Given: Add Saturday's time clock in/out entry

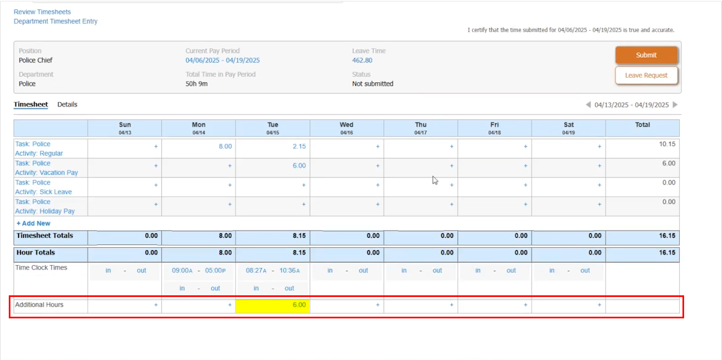Looking at the screenshot, I should click(x=569, y=271).
